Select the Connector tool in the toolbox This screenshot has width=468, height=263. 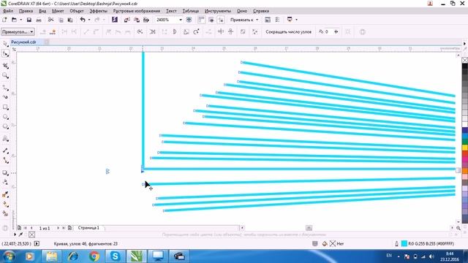(x=5, y=161)
